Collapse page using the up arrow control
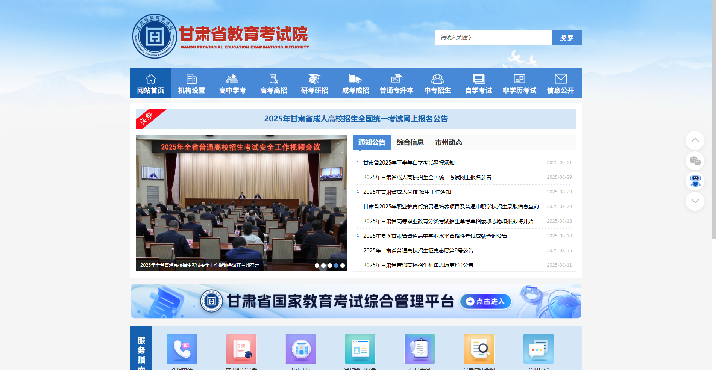This screenshot has width=716, height=370. 695,140
